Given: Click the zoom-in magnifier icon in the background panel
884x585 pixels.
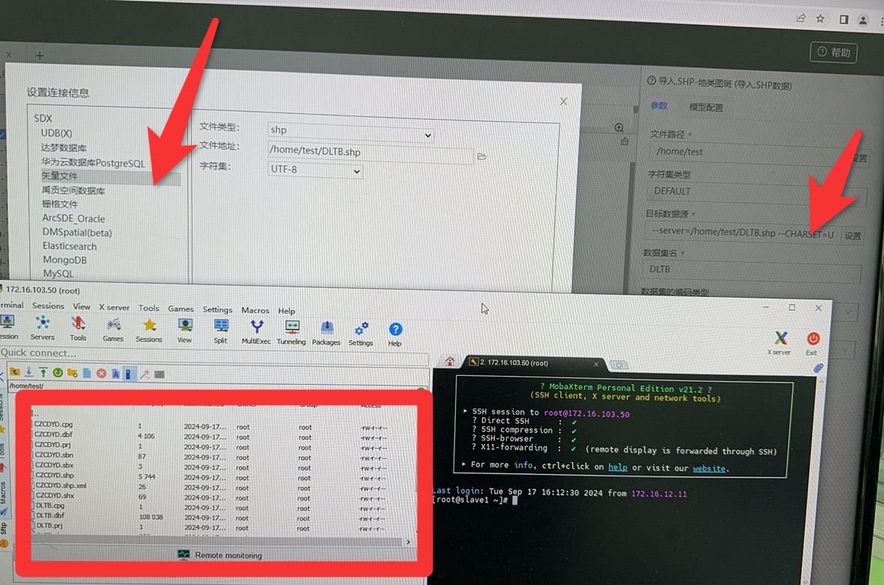Looking at the screenshot, I should 619,127.
